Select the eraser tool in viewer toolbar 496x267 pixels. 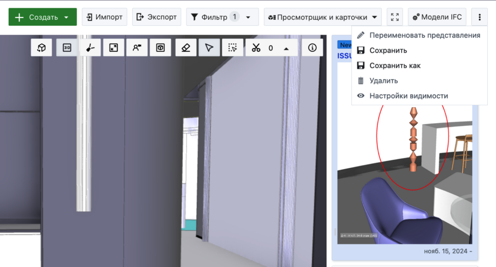click(186, 47)
